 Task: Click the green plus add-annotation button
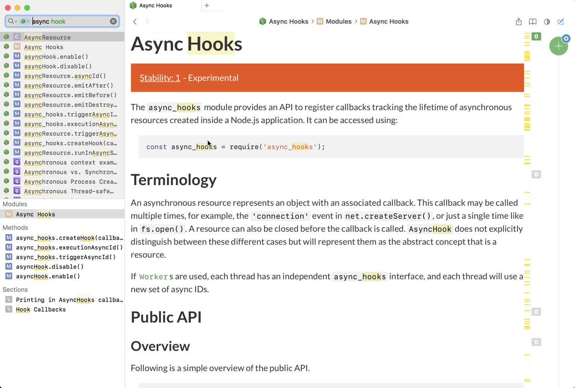pyautogui.click(x=558, y=46)
